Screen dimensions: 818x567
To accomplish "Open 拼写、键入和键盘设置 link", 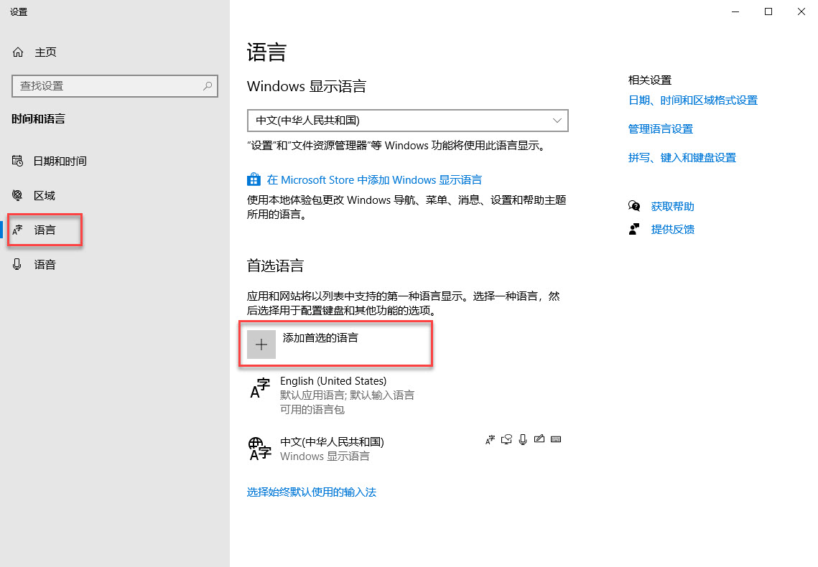I will tap(682, 157).
